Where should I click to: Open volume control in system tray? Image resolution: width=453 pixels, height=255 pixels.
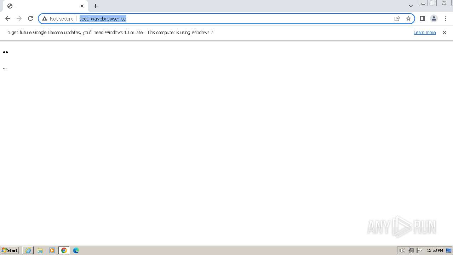coord(402,250)
